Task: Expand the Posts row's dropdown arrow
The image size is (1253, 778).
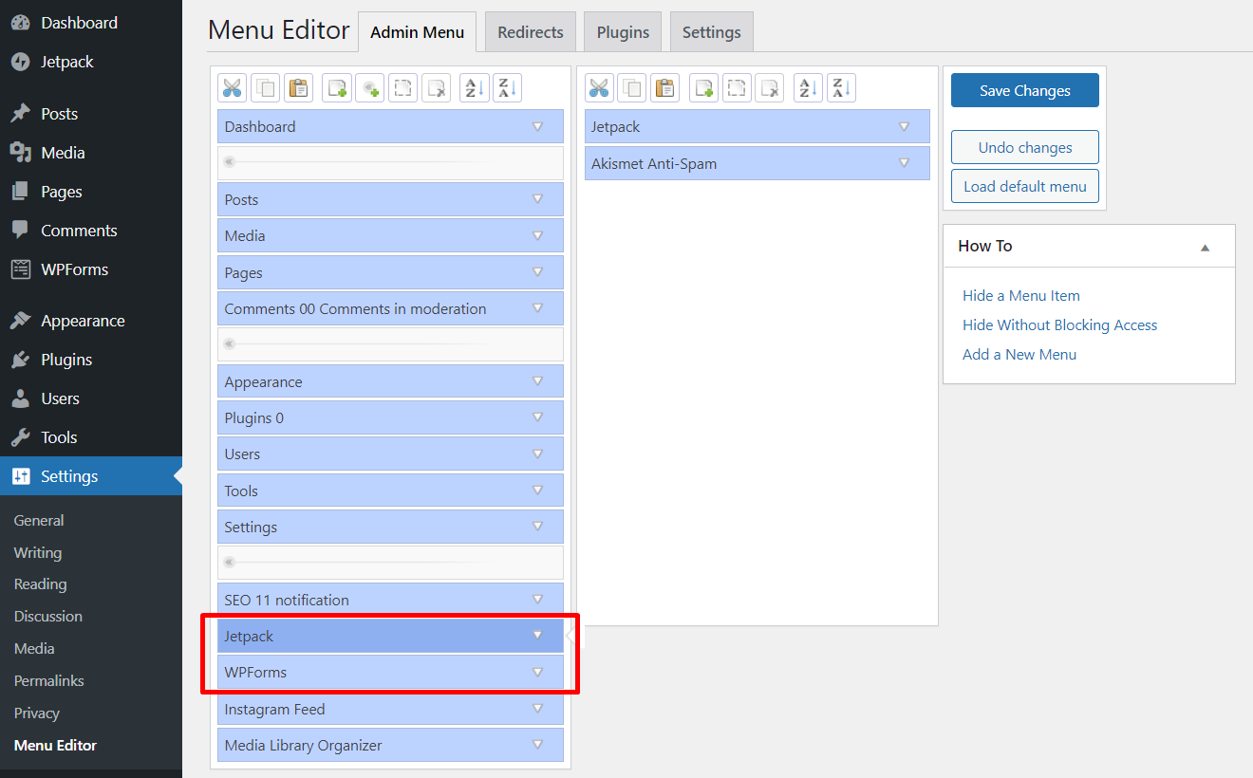Action: coord(537,199)
